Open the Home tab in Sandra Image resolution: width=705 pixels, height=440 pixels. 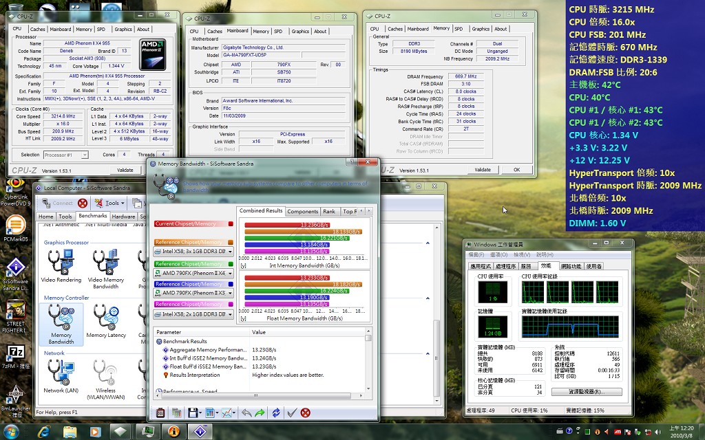[46, 217]
